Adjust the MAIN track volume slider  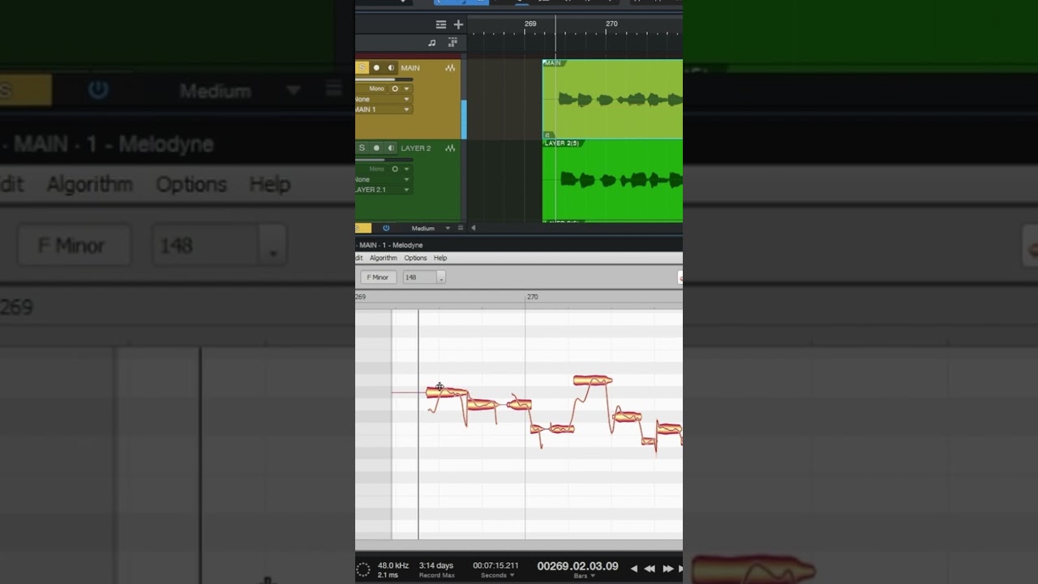[x=384, y=79]
